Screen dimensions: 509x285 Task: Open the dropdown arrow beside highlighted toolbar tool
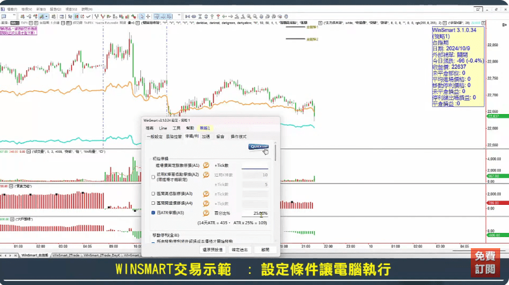[46, 16]
